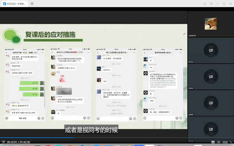
Task: Click the 00:32:01 / 01:42:30 time readout
Action: click(x=18, y=142)
